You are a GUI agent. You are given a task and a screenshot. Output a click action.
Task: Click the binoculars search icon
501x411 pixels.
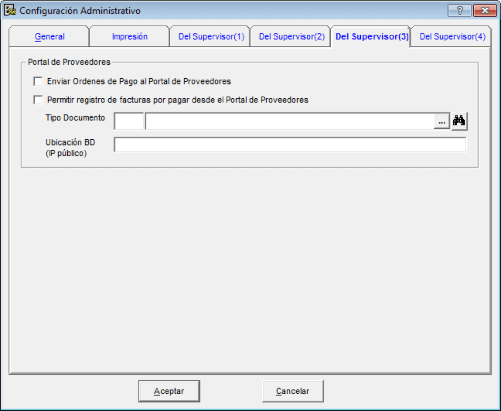coord(459,121)
